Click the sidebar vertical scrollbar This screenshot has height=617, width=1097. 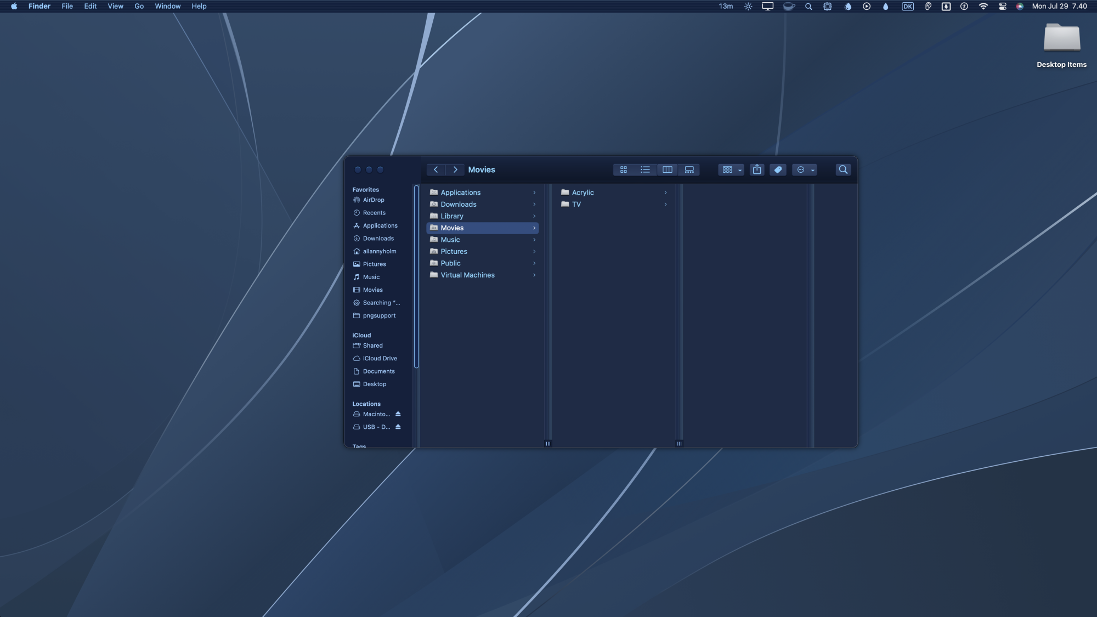pyautogui.click(x=416, y=277)
